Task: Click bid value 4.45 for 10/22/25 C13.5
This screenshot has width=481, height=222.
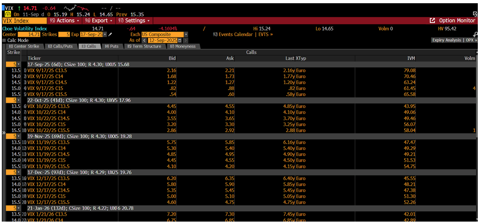Action: click(x=170, y=106)
